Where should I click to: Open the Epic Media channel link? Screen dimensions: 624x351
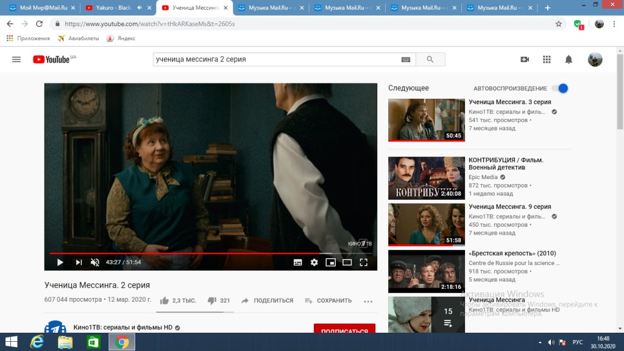(x=483, y=177)
